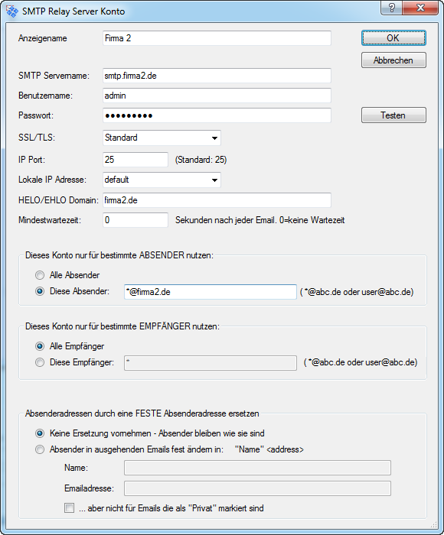The image size is (444, 535).
Task: Focus the SMTP Servername input field
Action: [217, 76]
